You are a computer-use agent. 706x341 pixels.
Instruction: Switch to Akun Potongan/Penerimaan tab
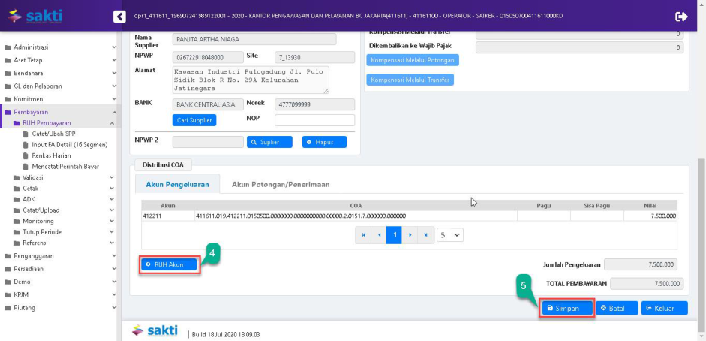(x=280, y=184)
